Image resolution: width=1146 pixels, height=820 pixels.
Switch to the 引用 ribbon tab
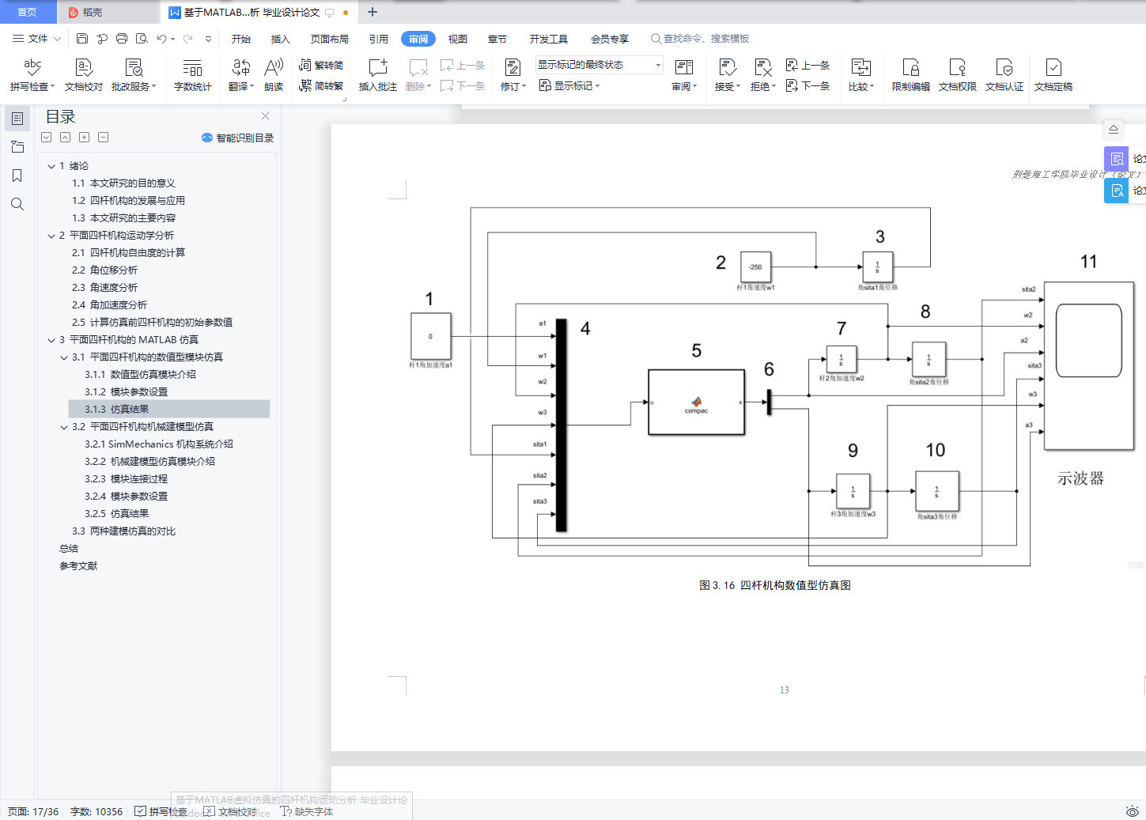click(379, 39)
